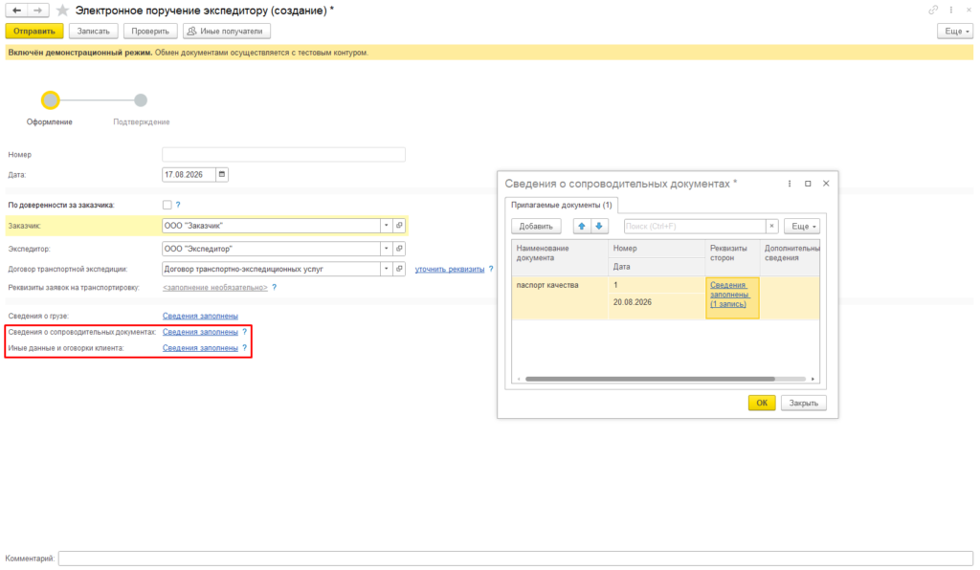
Task: Open the ООО "Экспедитор" record via open icon
Action: pos(399,249)
